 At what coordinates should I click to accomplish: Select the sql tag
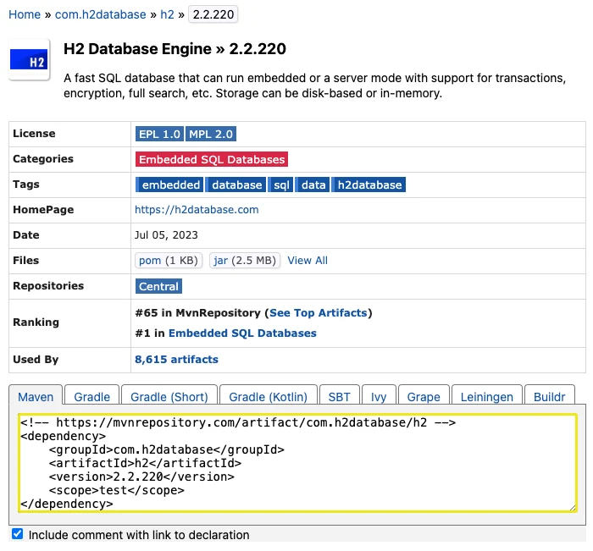click(281, 185)
